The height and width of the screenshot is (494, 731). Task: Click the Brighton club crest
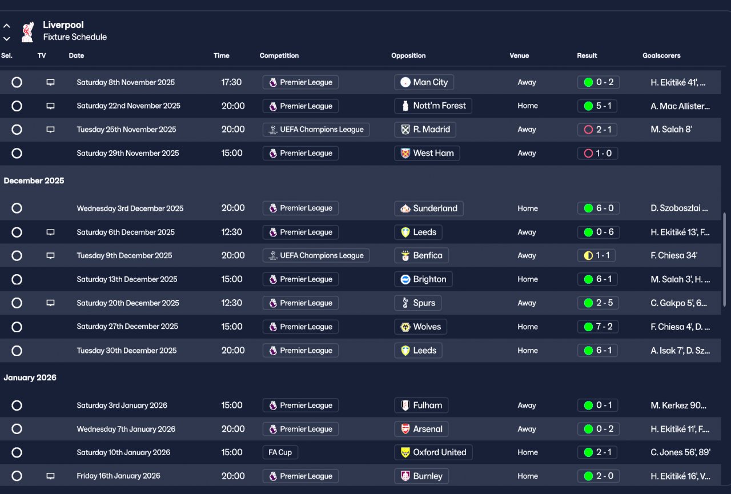point(405,279)
